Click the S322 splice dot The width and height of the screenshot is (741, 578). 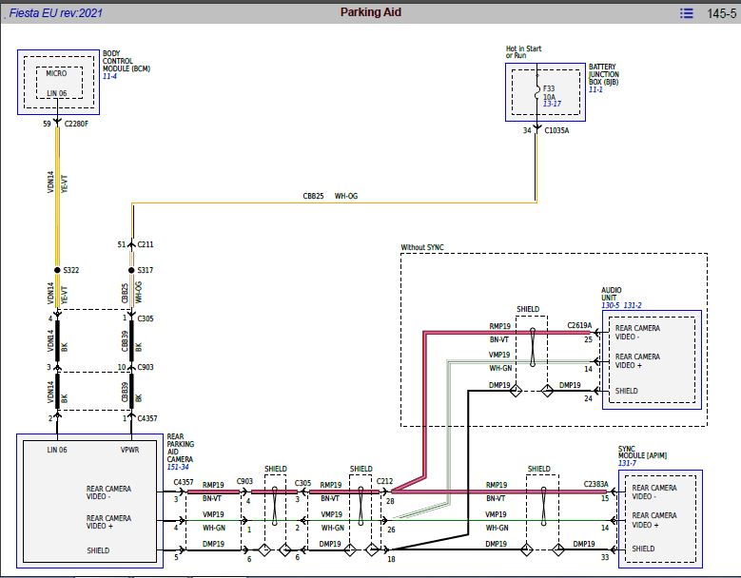[58, 270]
